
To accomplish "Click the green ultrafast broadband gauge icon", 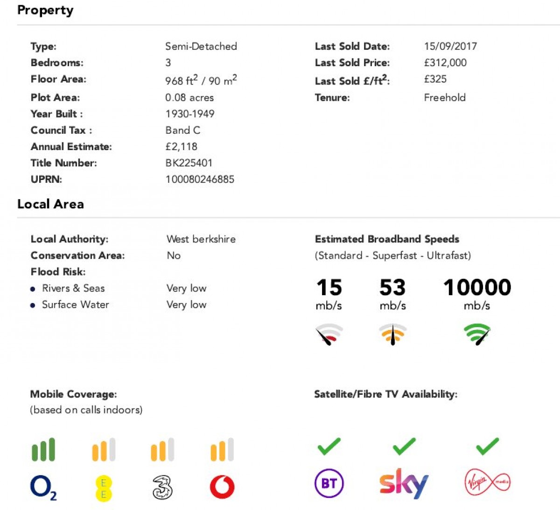I will click(x=477, y=334).
